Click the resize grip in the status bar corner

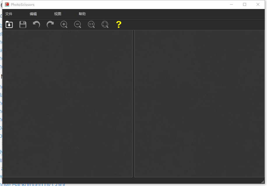coord(263,182)
